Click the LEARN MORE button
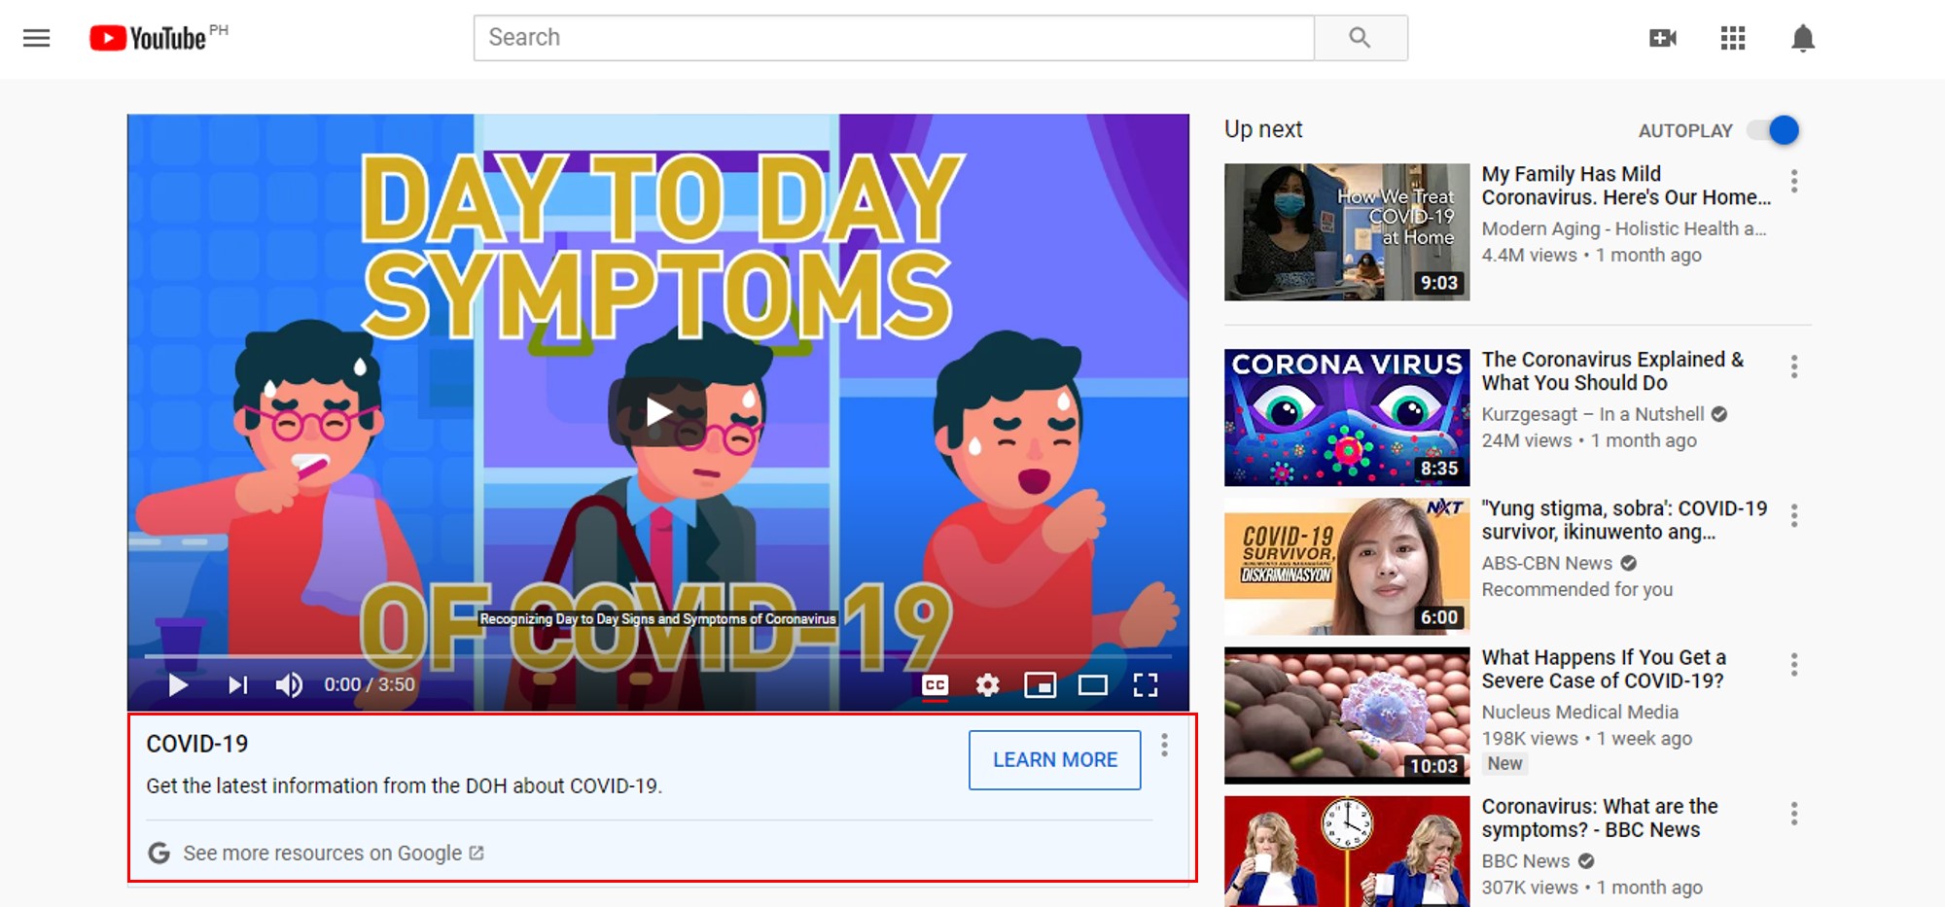The height and width of the screenshot is (907, 1945). point(1054,760)
